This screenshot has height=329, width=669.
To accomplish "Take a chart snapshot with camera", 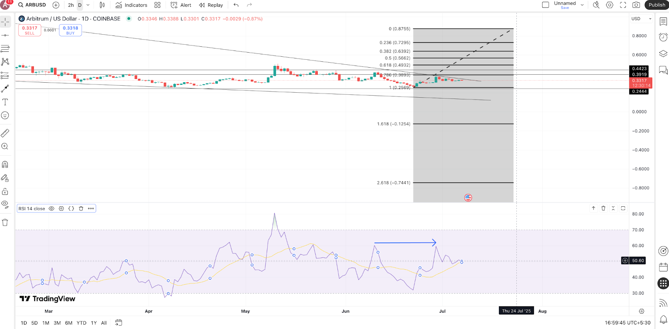I will click(636, 5).
